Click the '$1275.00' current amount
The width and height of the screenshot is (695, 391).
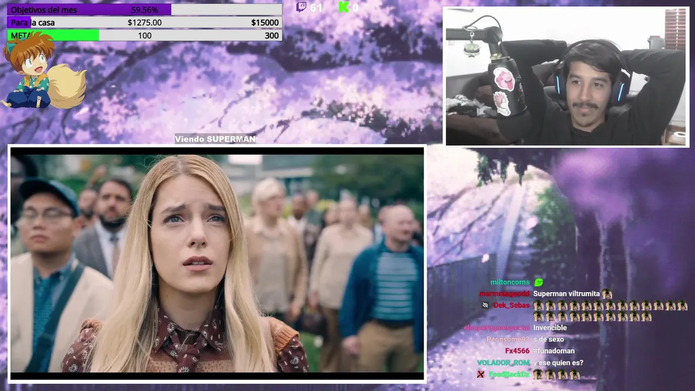pos(144,22)
